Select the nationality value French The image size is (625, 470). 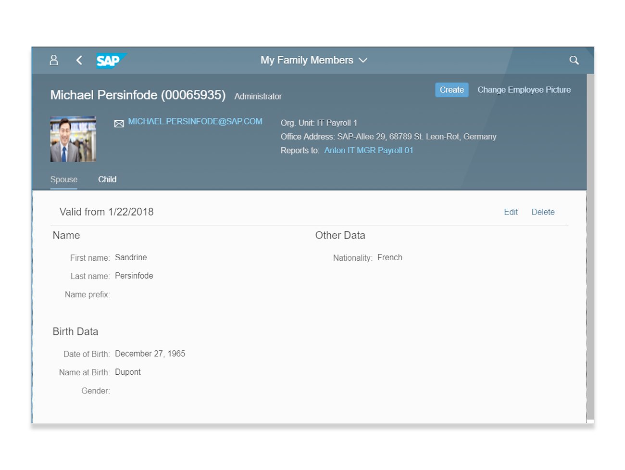pos(390,257)
